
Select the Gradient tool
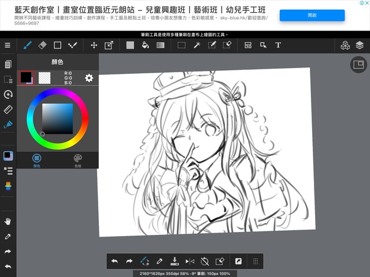tap(161, 45)
